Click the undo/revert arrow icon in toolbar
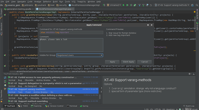 [x=151, y=5]
